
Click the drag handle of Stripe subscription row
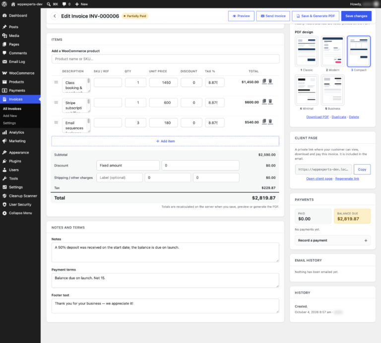coord(56,103)
